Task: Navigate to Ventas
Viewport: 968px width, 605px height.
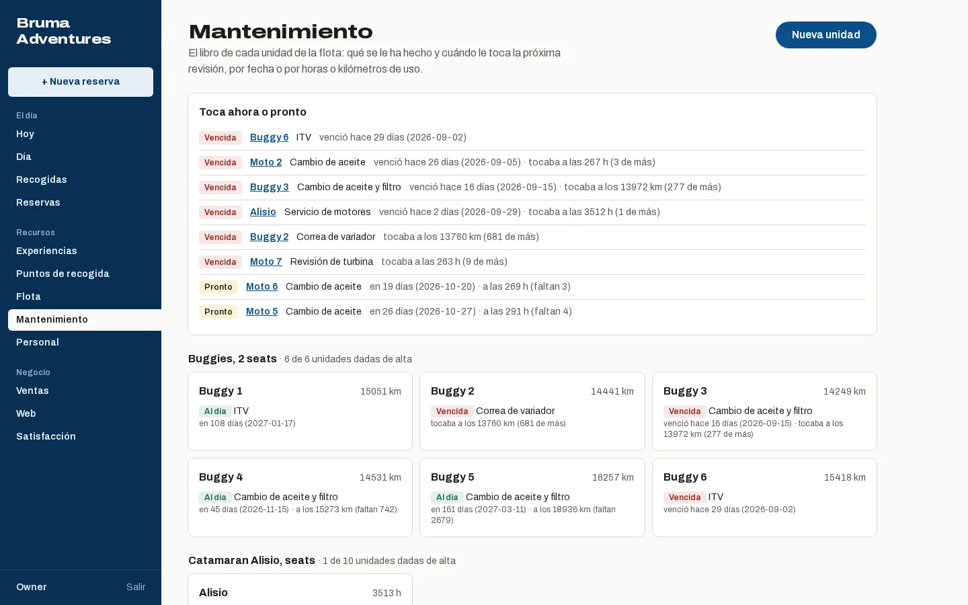Action: 81,391
